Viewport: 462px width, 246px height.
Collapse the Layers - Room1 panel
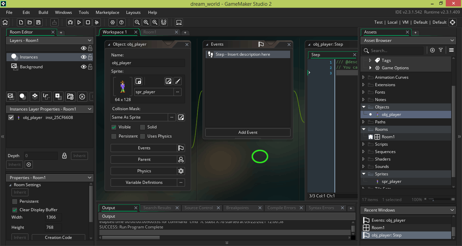90,41
